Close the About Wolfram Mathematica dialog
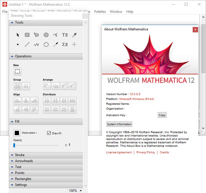The image size is (206, 193). pos(195,30)
